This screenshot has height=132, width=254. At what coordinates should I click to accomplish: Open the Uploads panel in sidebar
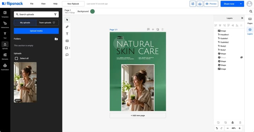[5, 46]
